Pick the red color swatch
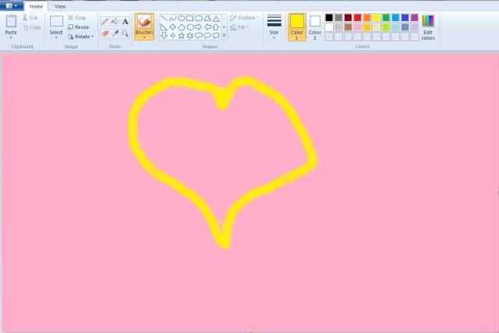This screenshot has height=333, width=499. pyautogui.click(x=358, y=17)
